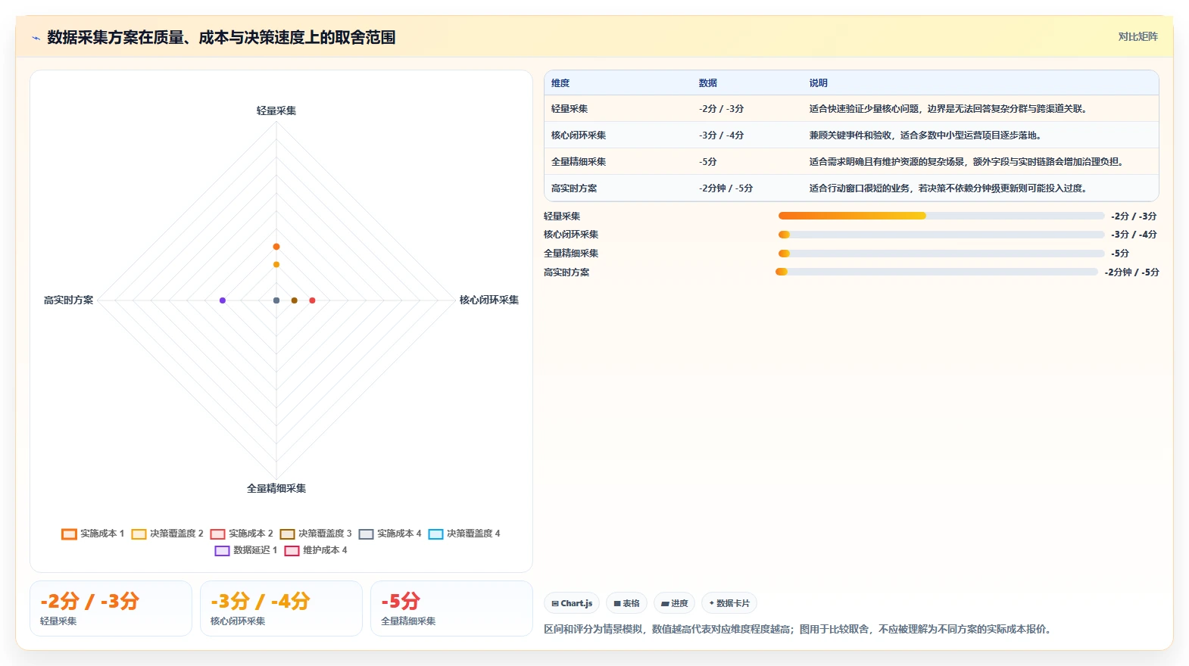
Task: Select the 数据卡片 chip
Action: [729, 603]
